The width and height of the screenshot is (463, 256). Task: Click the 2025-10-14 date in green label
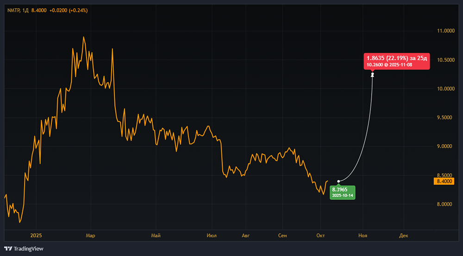coord(343,195)
